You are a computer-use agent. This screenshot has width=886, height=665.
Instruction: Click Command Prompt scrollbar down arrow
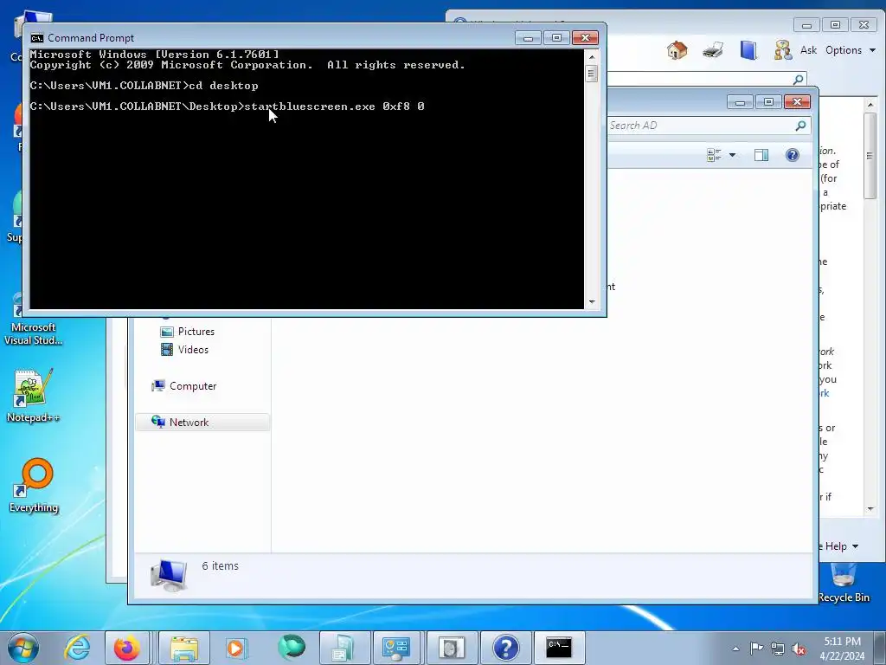click(x=592, y=302)
